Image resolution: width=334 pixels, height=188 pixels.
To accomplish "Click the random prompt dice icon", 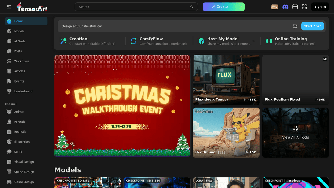I will [295, 26].
